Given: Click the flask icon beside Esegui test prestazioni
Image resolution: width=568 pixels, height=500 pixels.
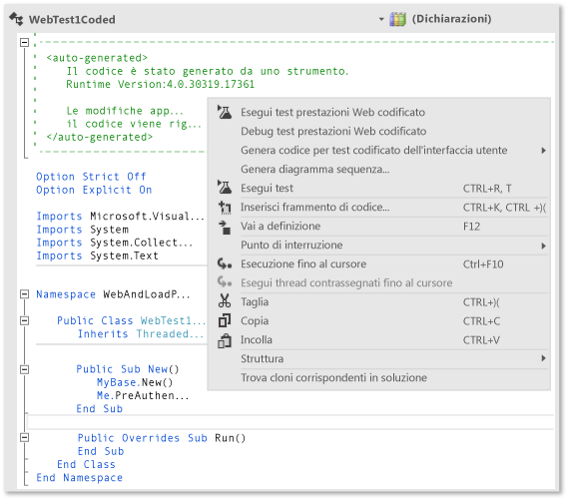Looking at the screenshot, I should (x=225, y=112).
